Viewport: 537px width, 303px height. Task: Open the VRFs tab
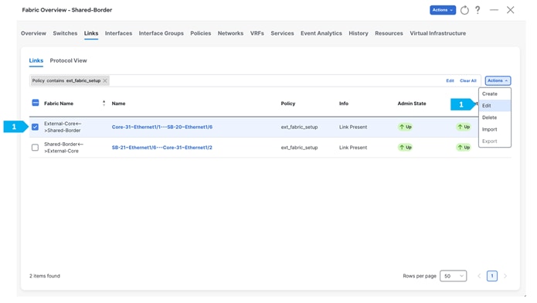pos(257,33)
